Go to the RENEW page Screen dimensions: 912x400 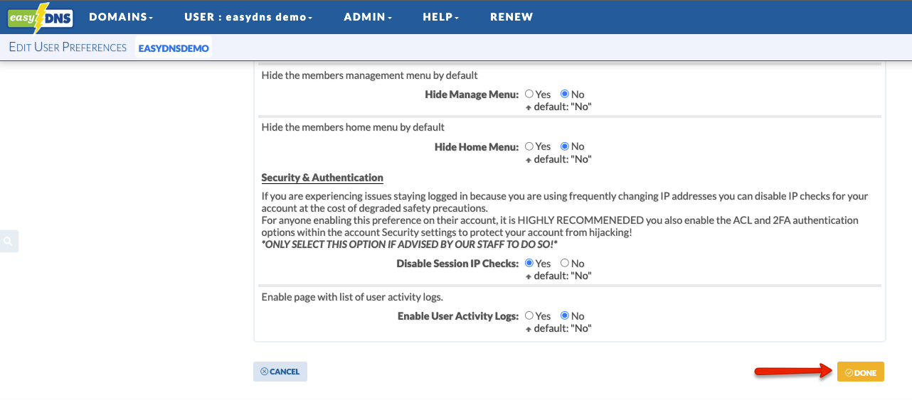511,17
